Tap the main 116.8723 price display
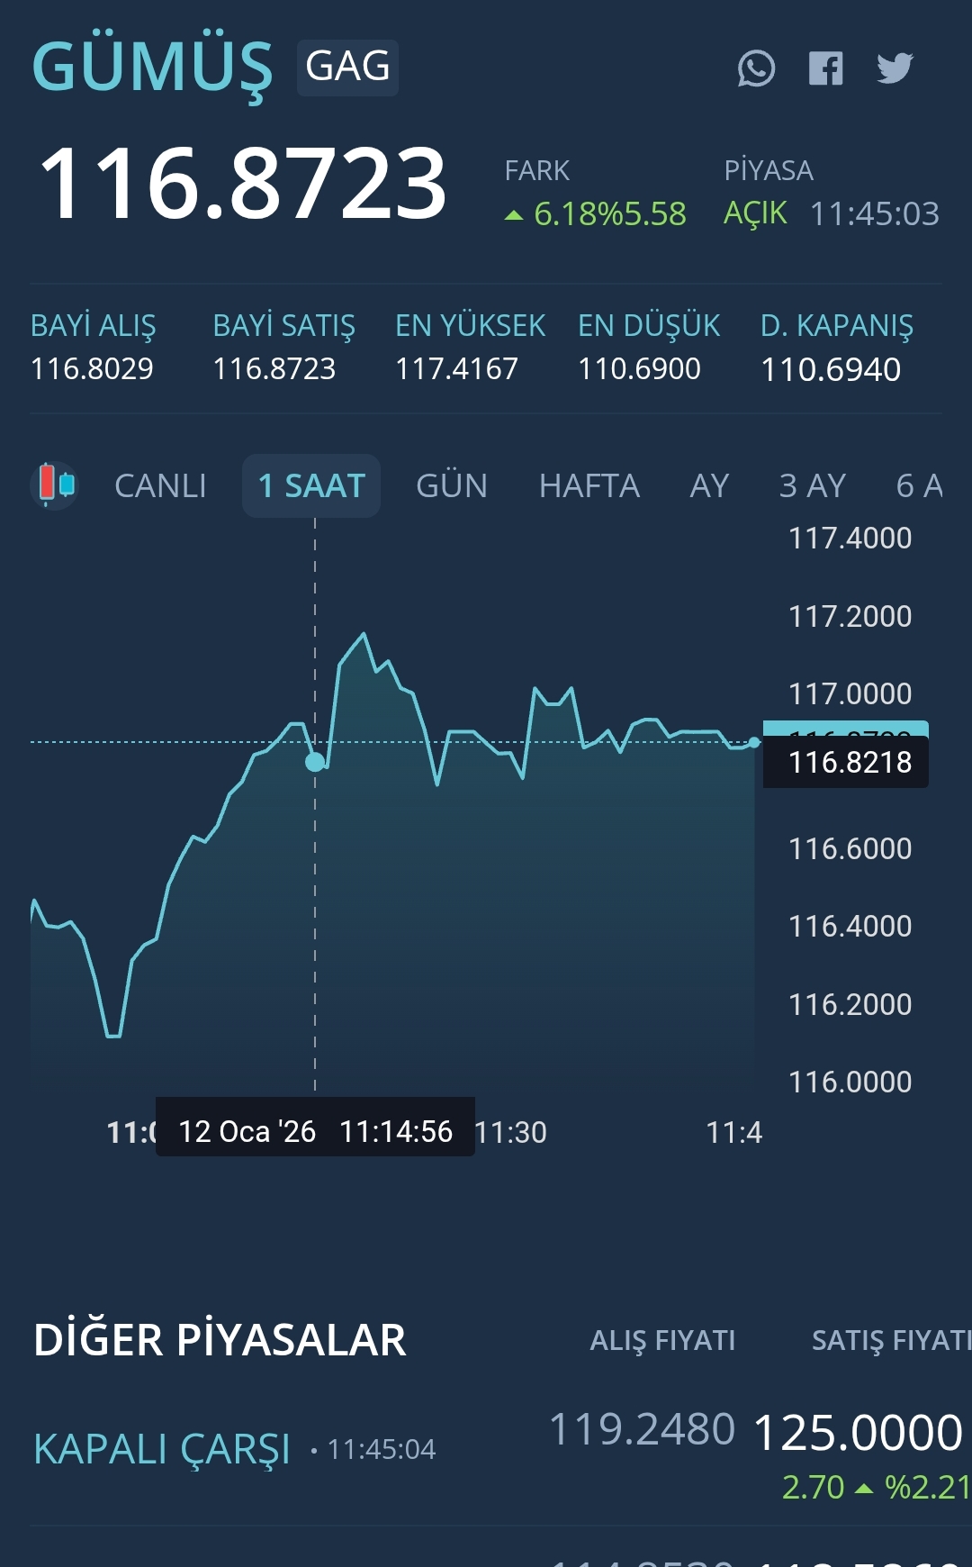This screenshot has height=1567, width=972. [x=243, y=184]
